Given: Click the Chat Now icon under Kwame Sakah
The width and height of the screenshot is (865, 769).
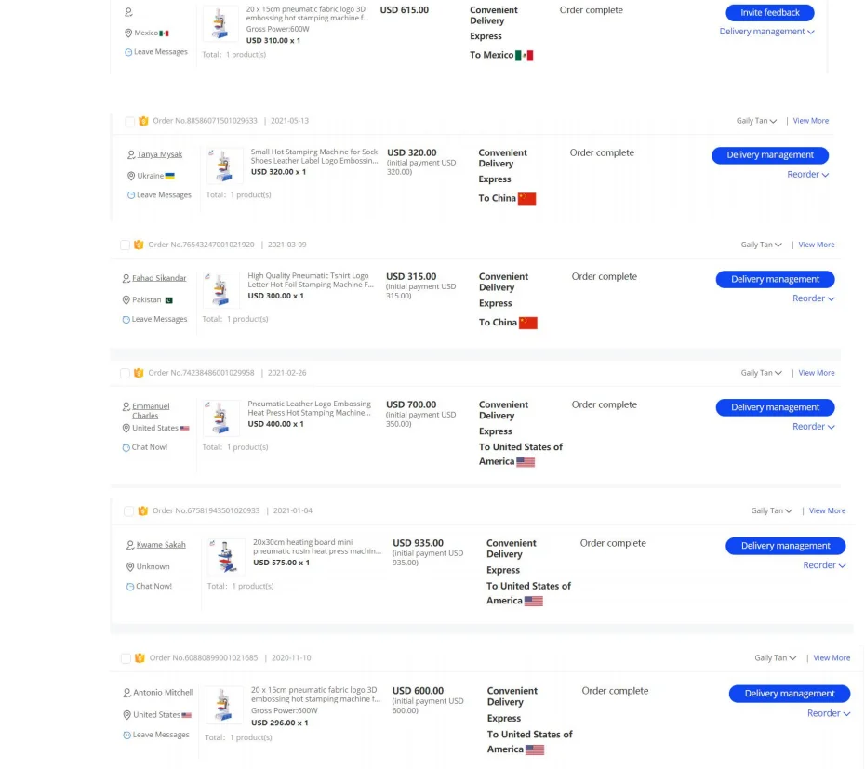Looking at the screenshot, I should [x=130, y=587].
